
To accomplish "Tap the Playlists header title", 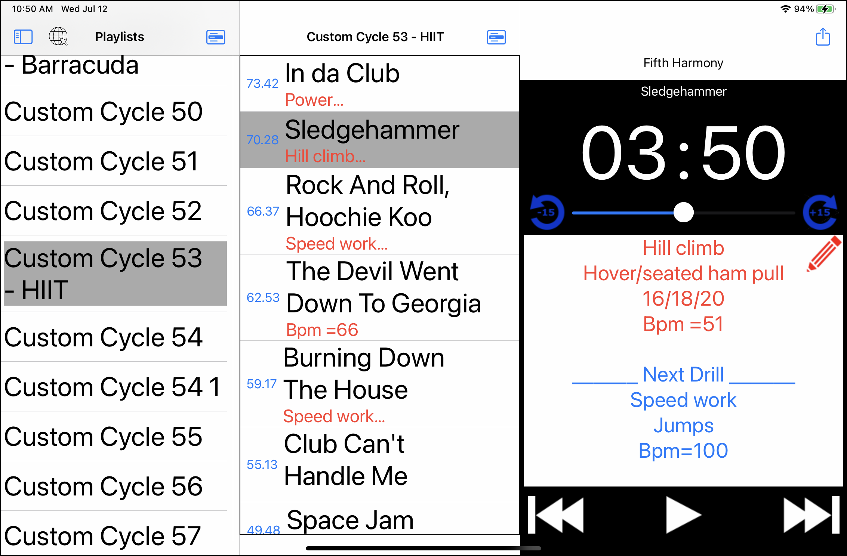I will click(120, 37).
